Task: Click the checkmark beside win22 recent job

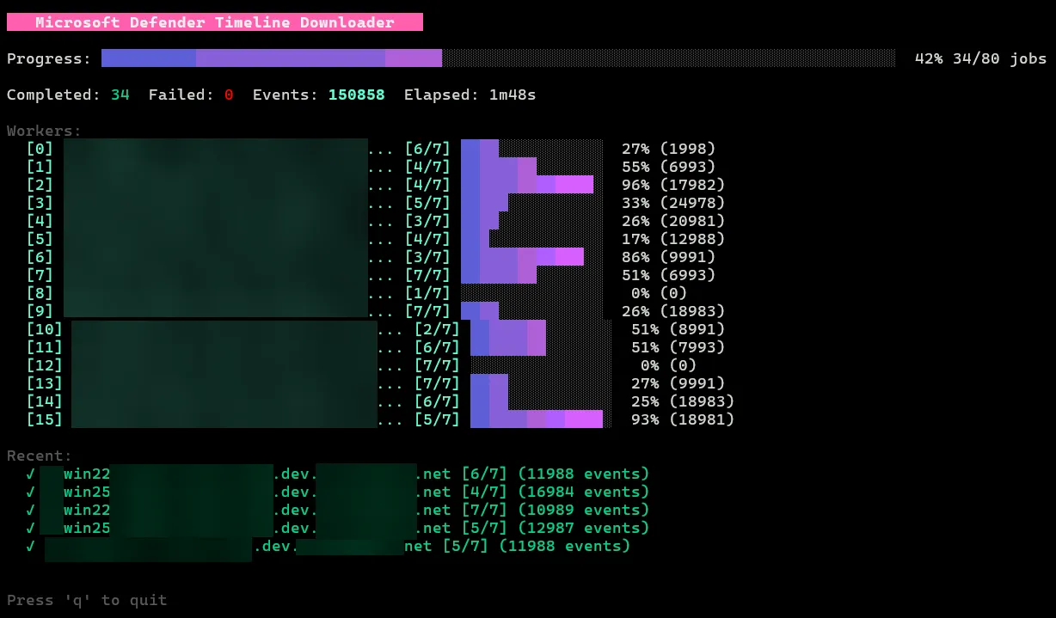Action: 30,474
